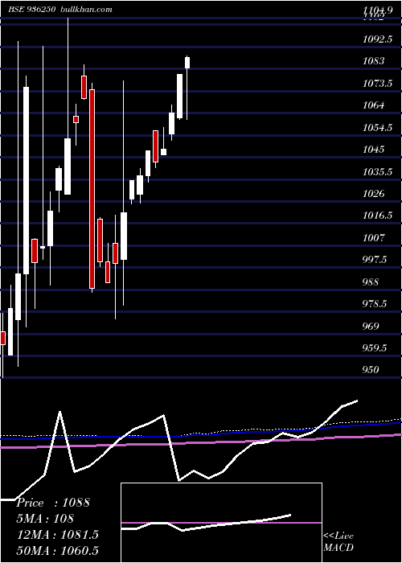Click the 969 price axis label

click(371, 326)
